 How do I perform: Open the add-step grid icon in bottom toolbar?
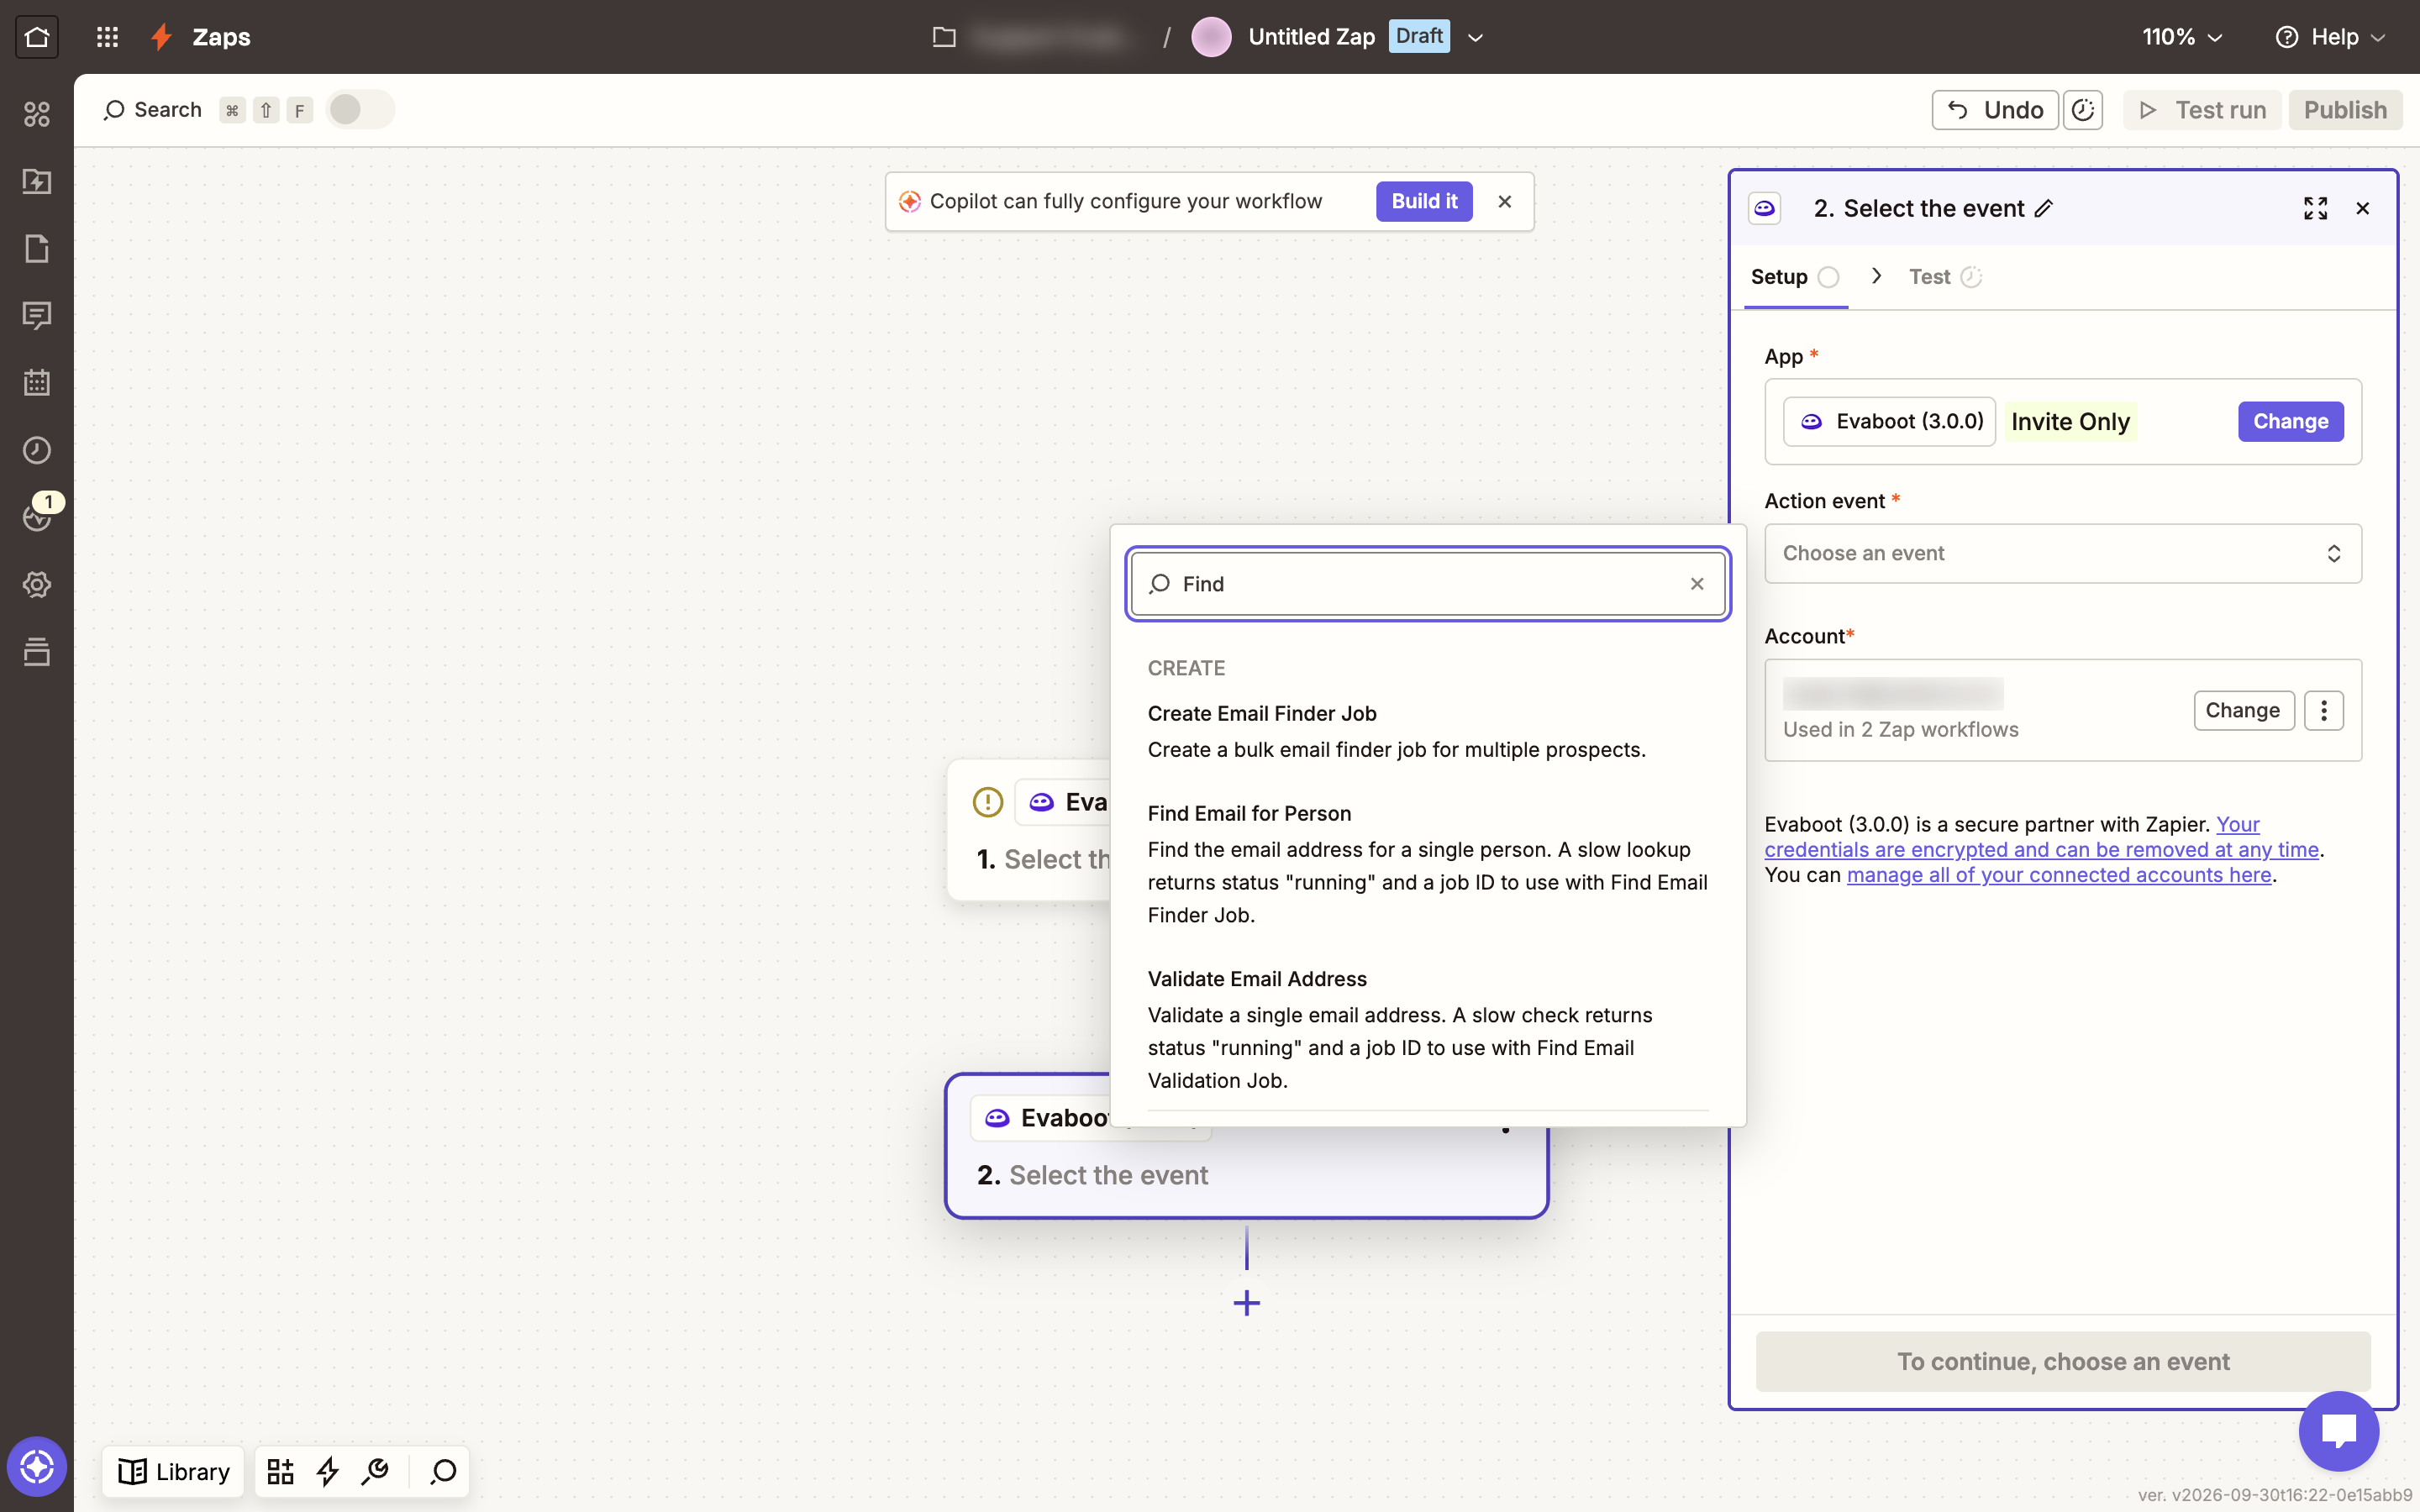pyautogui.click(x=281, y=1471)
